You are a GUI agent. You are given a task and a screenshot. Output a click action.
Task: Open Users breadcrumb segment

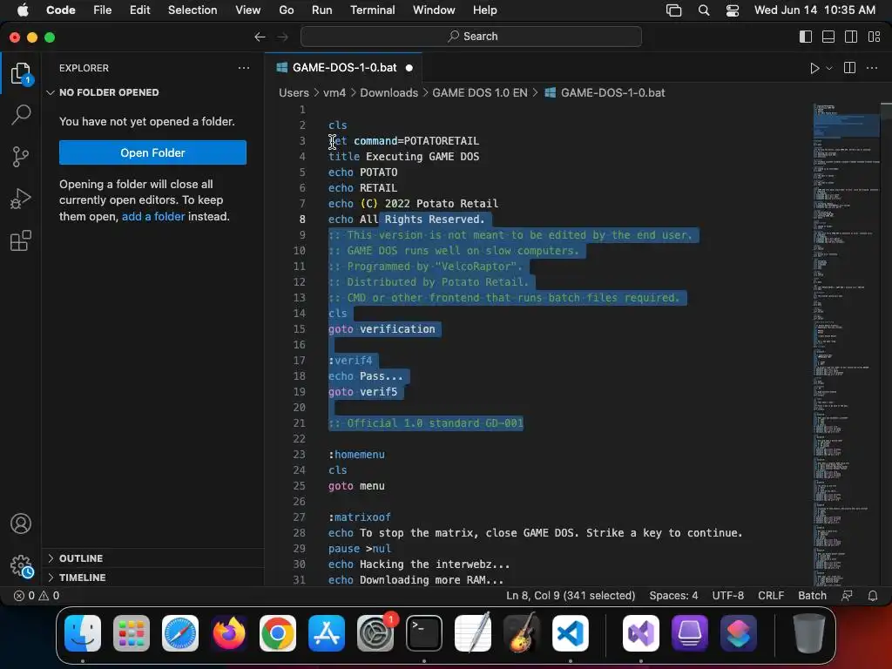click(294, 92)
